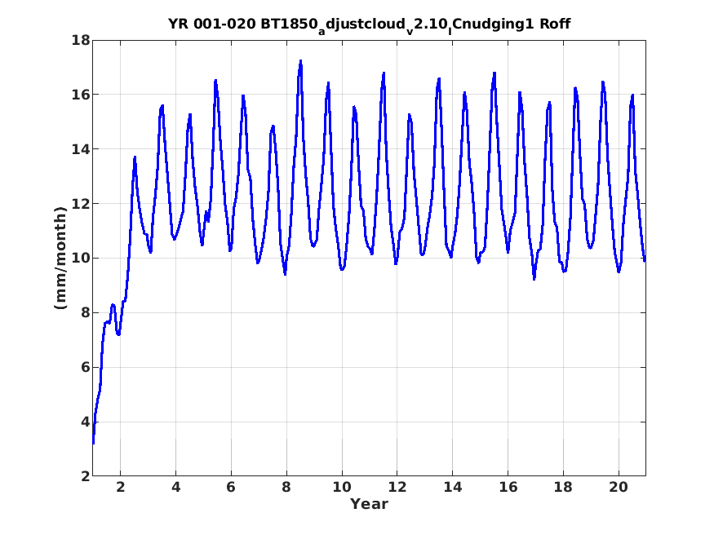Click x-axis tick label 6

pos(231,487)
